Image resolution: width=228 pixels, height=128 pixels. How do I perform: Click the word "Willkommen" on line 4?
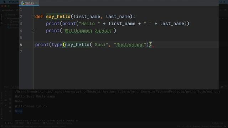click(78, 31)
